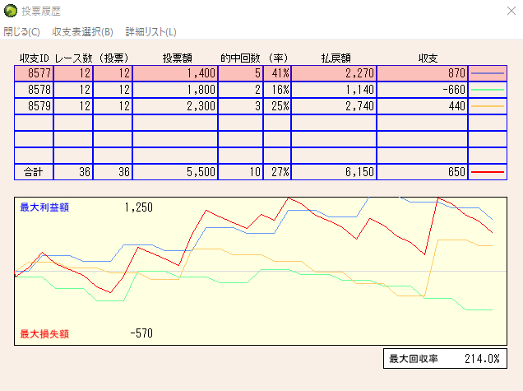The height and width of the screenshot is (391, 523).
Task: Click the blue line swatch for 8577
Action: click(488, 73)
